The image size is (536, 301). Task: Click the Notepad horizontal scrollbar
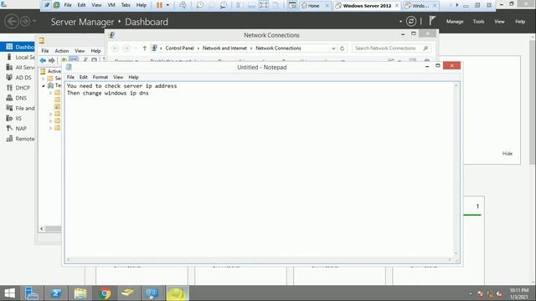pos(259,260)
